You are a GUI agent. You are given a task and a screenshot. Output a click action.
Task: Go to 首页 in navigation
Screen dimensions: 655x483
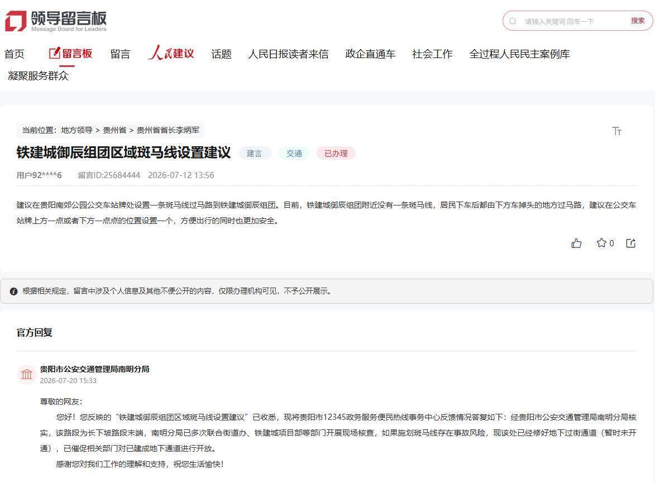coord(14,54)
